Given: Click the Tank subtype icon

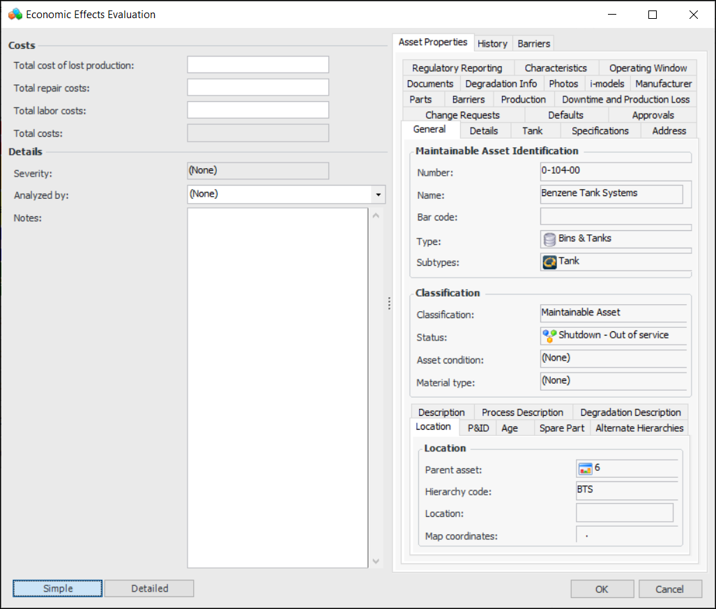Looking at the screenshot, I should 549,262.
